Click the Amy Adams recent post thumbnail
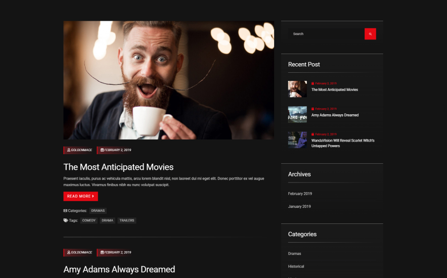This screenshot has width=447, height=278. coord(297,114)
